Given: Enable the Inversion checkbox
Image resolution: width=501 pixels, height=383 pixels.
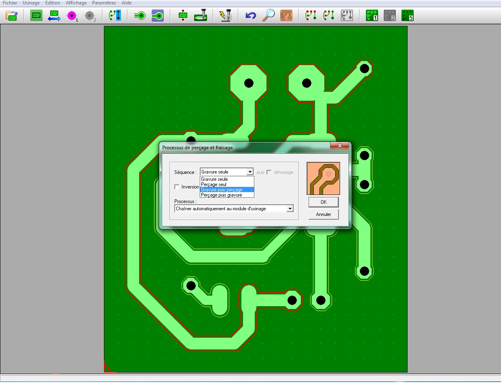Looking at the screenshot, I should coord(177,187).
